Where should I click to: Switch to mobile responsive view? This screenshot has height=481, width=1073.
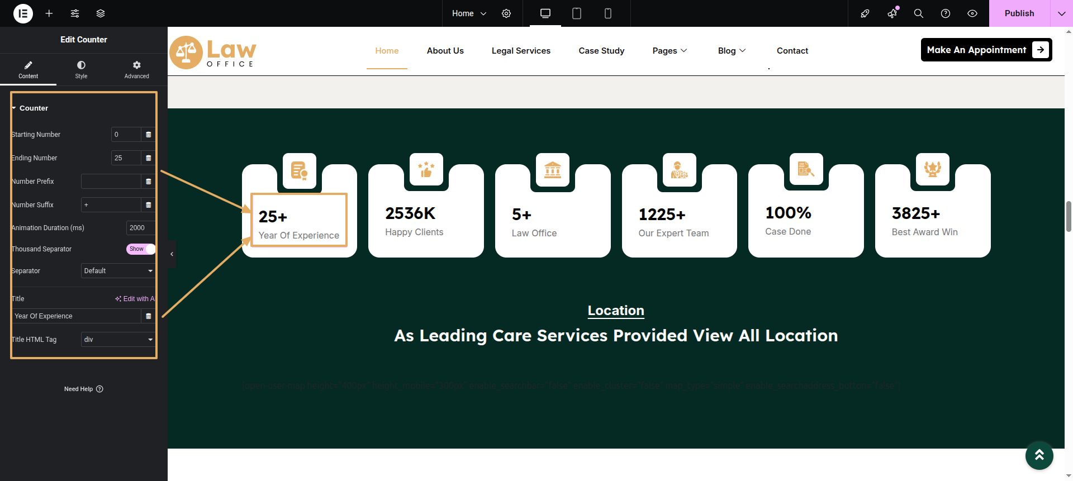608,13
